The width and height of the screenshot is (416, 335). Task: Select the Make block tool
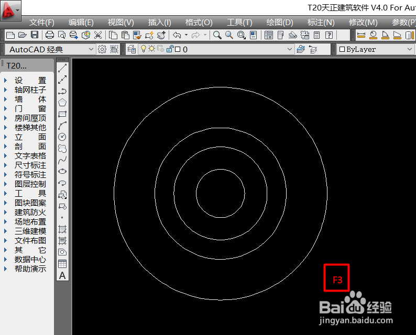coord(62,206)
